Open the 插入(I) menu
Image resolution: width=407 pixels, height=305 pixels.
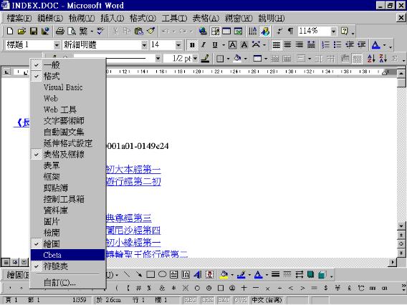point(112,18)
